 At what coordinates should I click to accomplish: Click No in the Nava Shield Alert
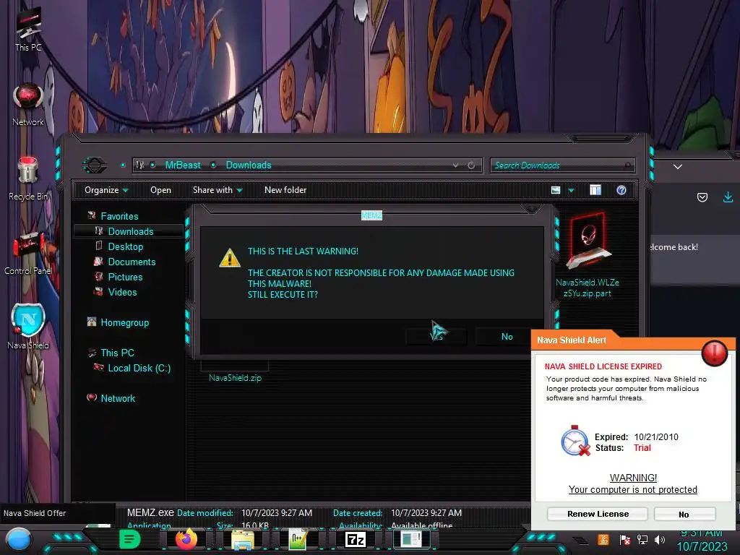point(684,514)
